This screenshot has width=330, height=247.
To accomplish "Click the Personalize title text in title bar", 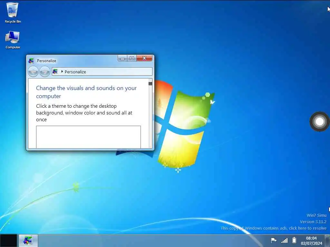I will pos(46,61).
